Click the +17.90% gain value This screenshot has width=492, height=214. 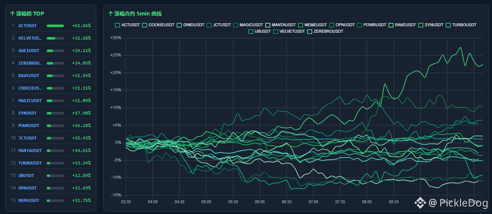[x=81, y=113]
